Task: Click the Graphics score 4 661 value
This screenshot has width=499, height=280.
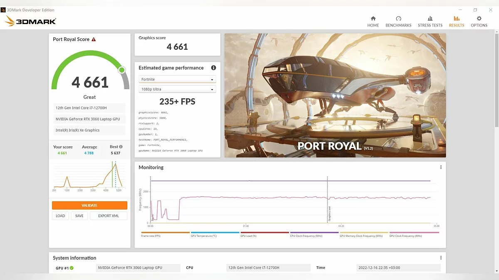Action: 178,47
